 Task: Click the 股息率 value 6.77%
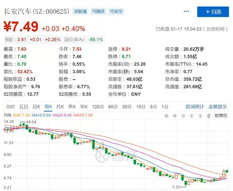[83, 87]
